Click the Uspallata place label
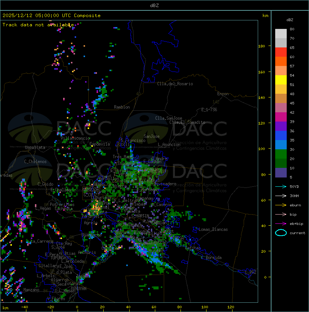This screenshot has height=312, width=309. 35,147
